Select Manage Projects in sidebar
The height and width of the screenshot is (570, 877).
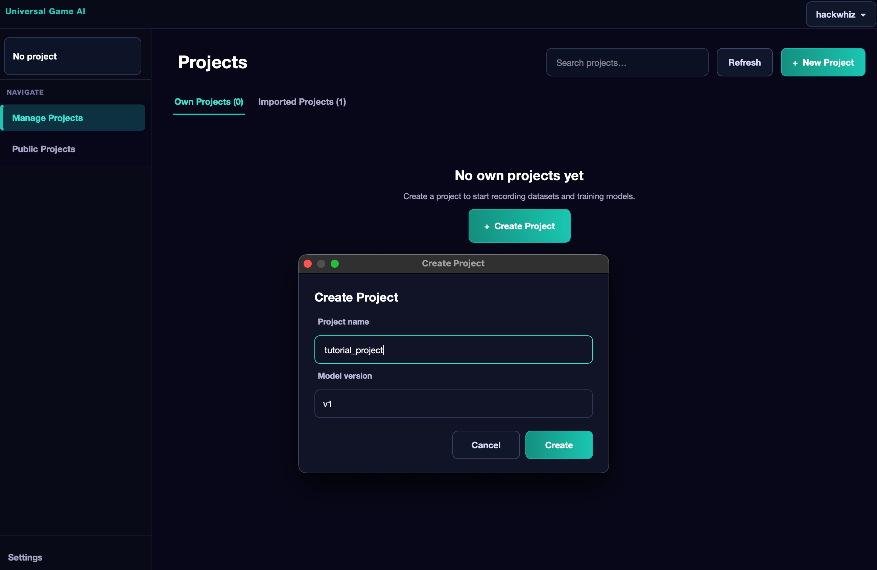(x=73, y=118)
